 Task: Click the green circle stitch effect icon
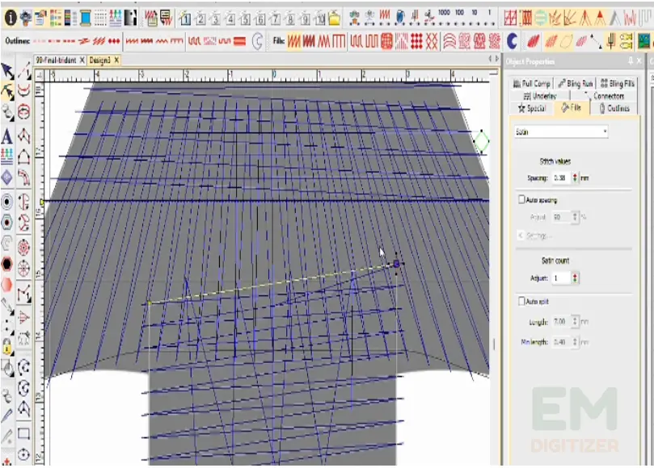pyautogui.click(x=540, y=18)
